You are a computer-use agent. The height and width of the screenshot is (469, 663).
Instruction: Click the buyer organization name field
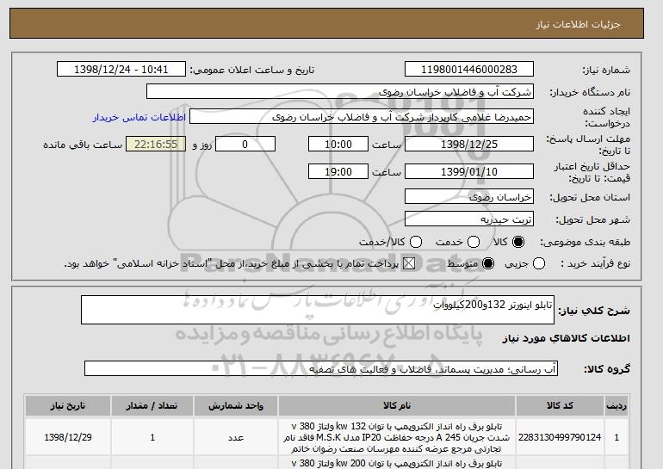tap(340, 92)
